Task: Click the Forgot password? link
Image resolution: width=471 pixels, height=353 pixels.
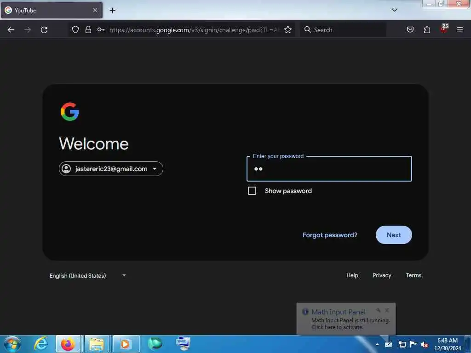Action: tap(330, 235)
